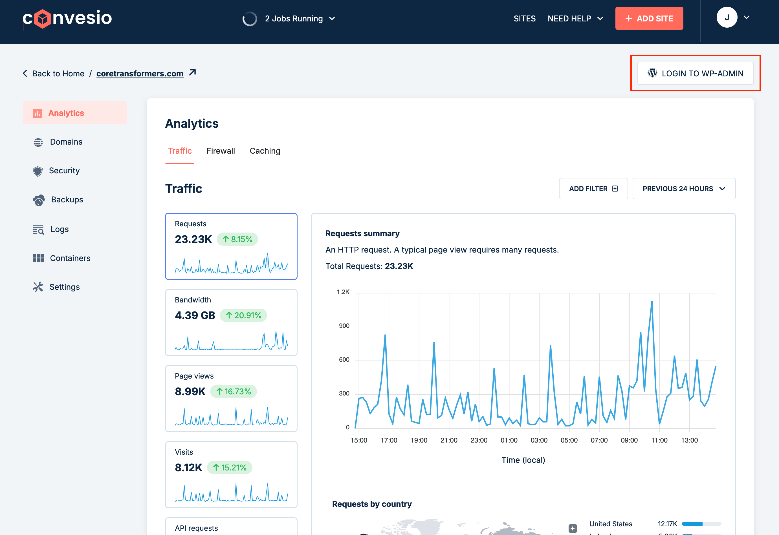Click the 8.99K page views value
Viewport: 779px width, 535px height.
pyautogui.click(x=190, y=392)
